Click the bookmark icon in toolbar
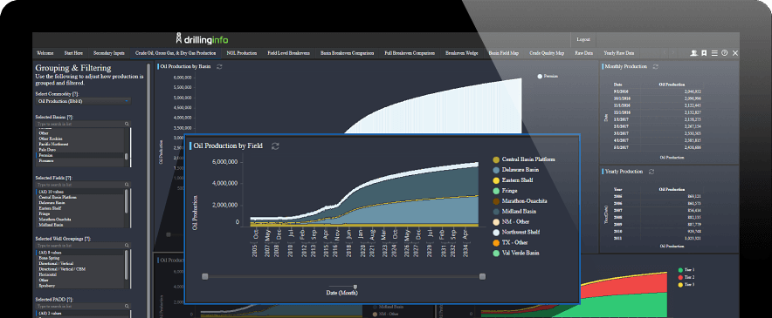The image size is (772, 318). coord(704,53)
